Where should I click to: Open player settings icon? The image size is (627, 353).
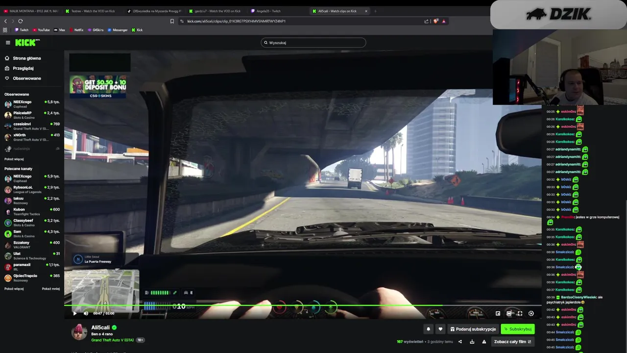click(x=531, y=313)
